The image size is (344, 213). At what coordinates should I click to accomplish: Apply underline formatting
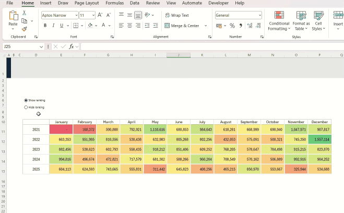62,26
